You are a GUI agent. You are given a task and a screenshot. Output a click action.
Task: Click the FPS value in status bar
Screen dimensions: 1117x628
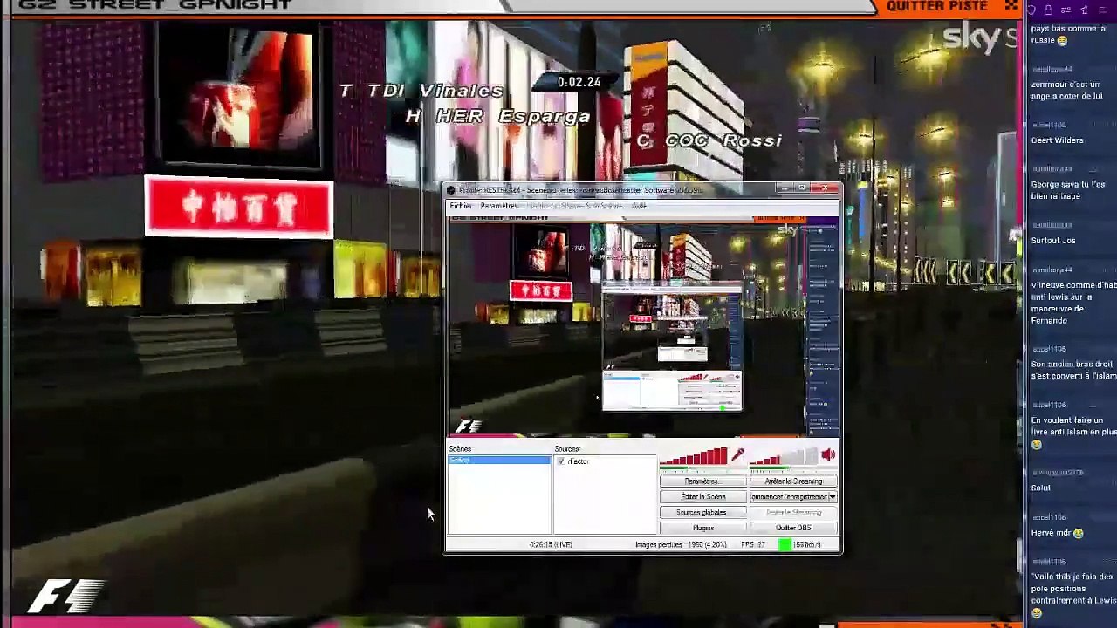[x=753, y=545]
